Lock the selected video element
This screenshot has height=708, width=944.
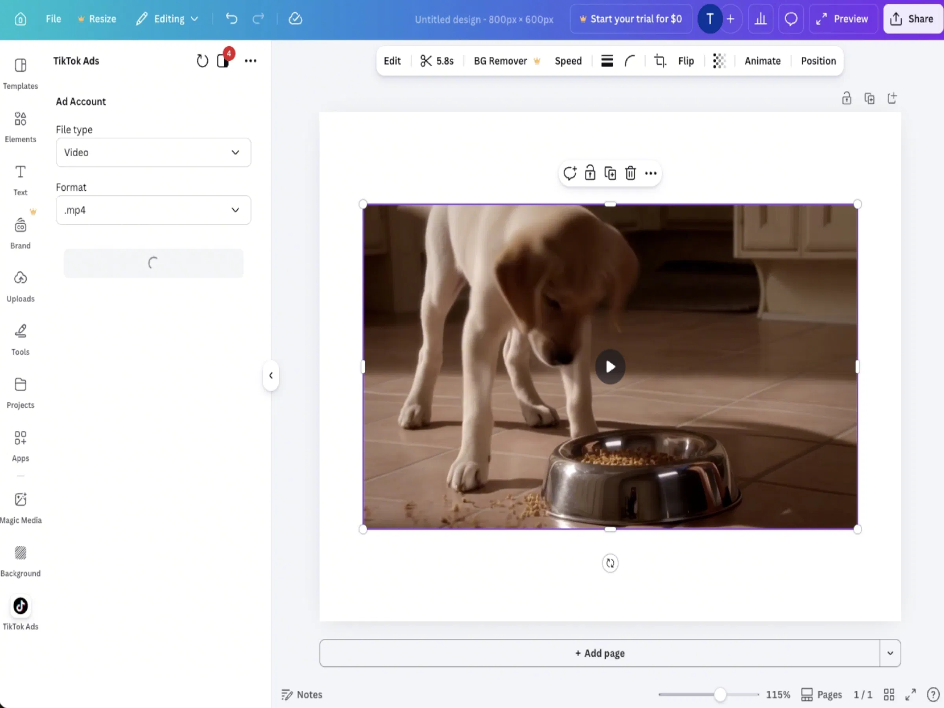pyautogui.click(x=590, y=173)
